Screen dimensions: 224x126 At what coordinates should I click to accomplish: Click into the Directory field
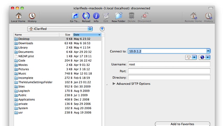click(169, 77)
